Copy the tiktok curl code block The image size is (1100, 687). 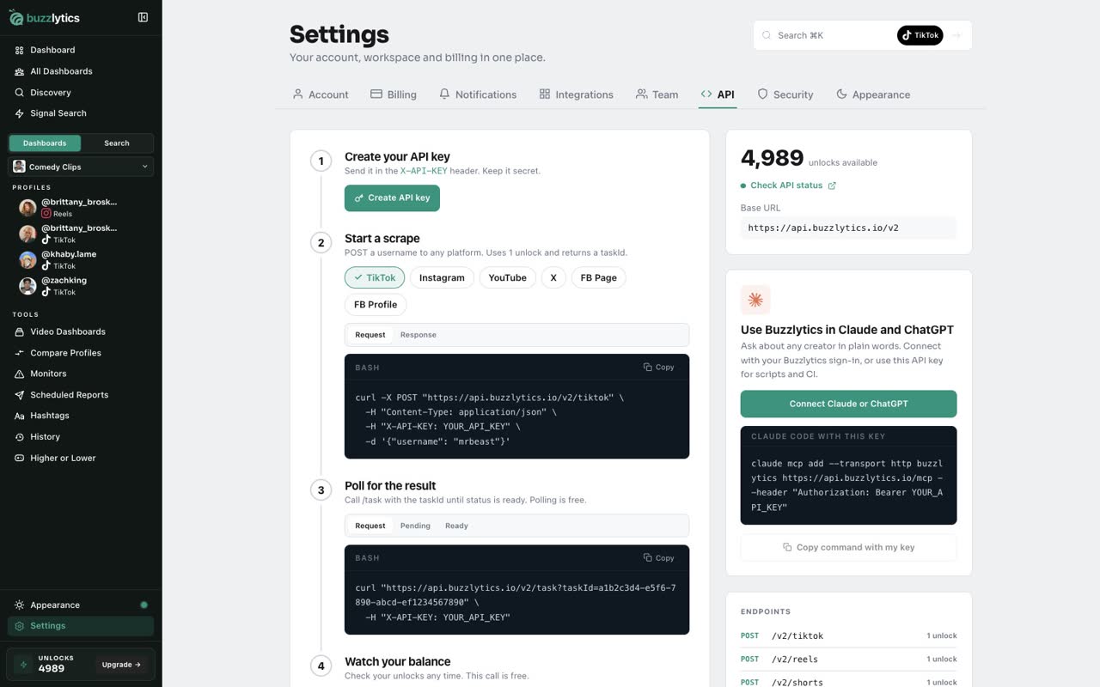pos(659,367)
